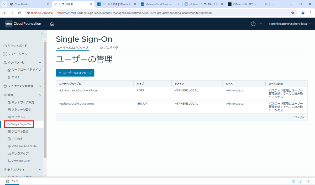
Task: Open the help question mark icon
Action: (x=253, y=24)
